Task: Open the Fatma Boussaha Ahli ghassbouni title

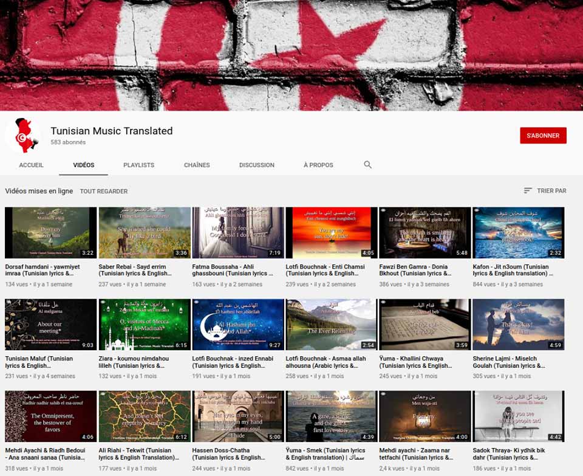Action: pyautogui.click(x=233, y=270)
